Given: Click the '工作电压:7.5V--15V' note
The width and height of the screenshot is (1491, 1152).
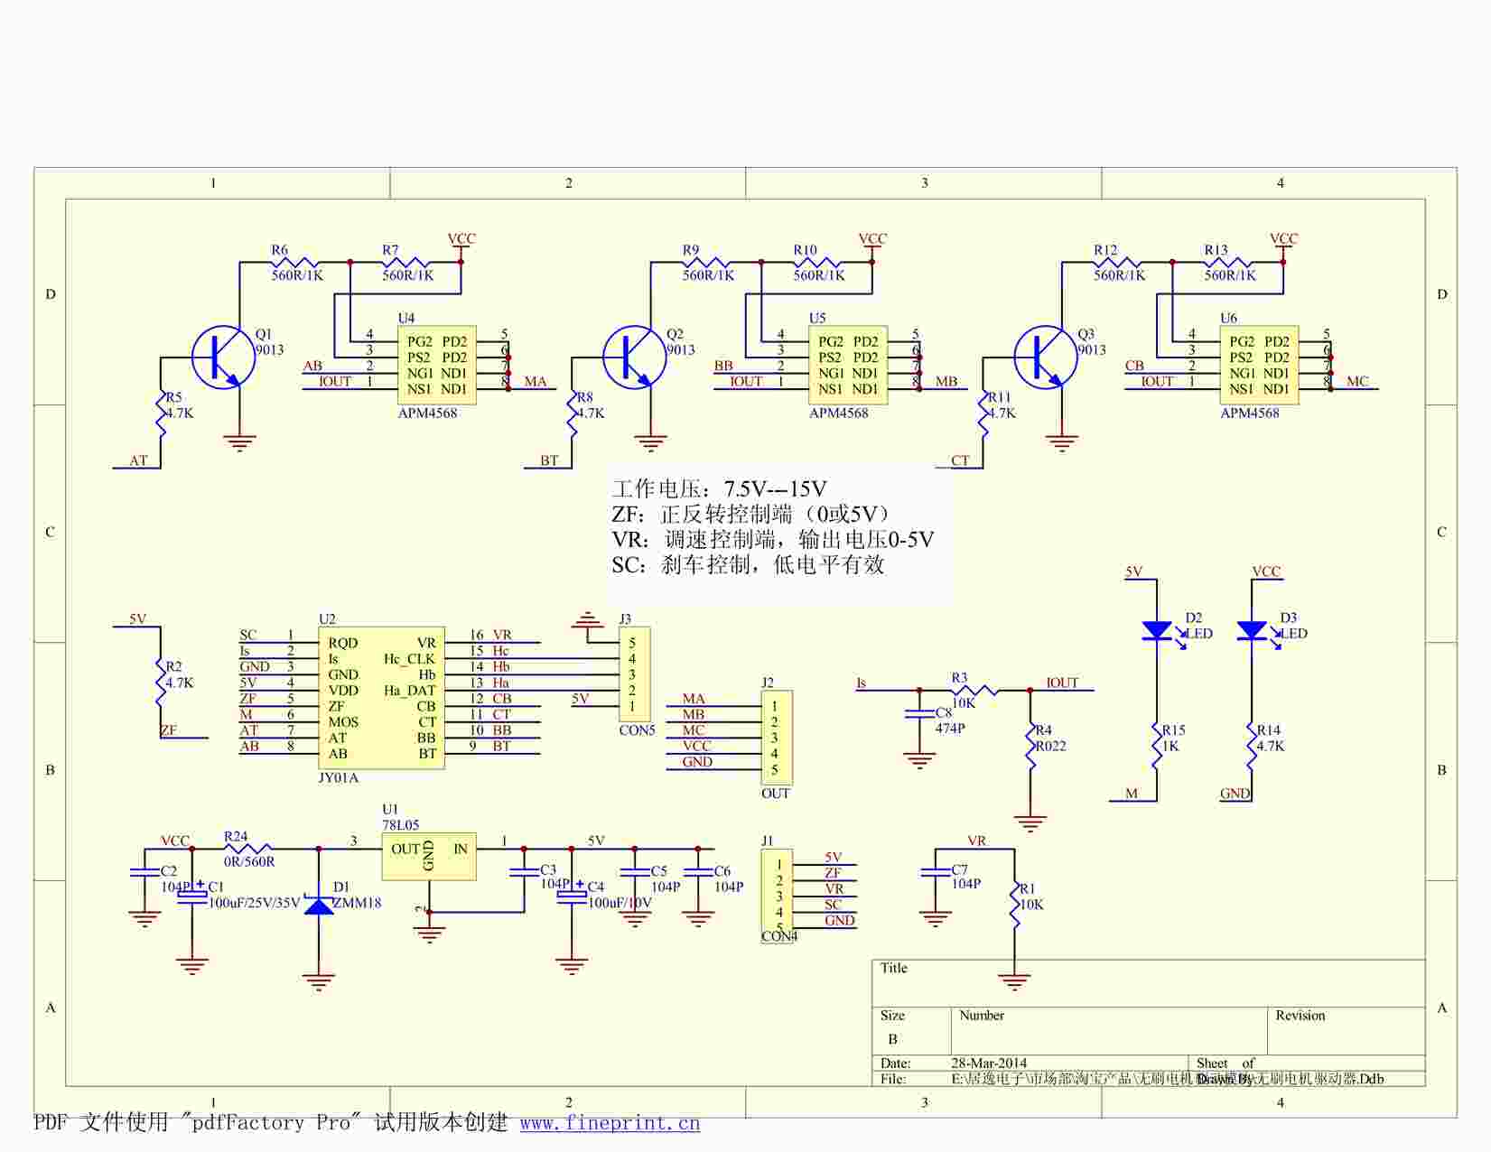Looking at the screenshot, I should (x=720, y=489).
